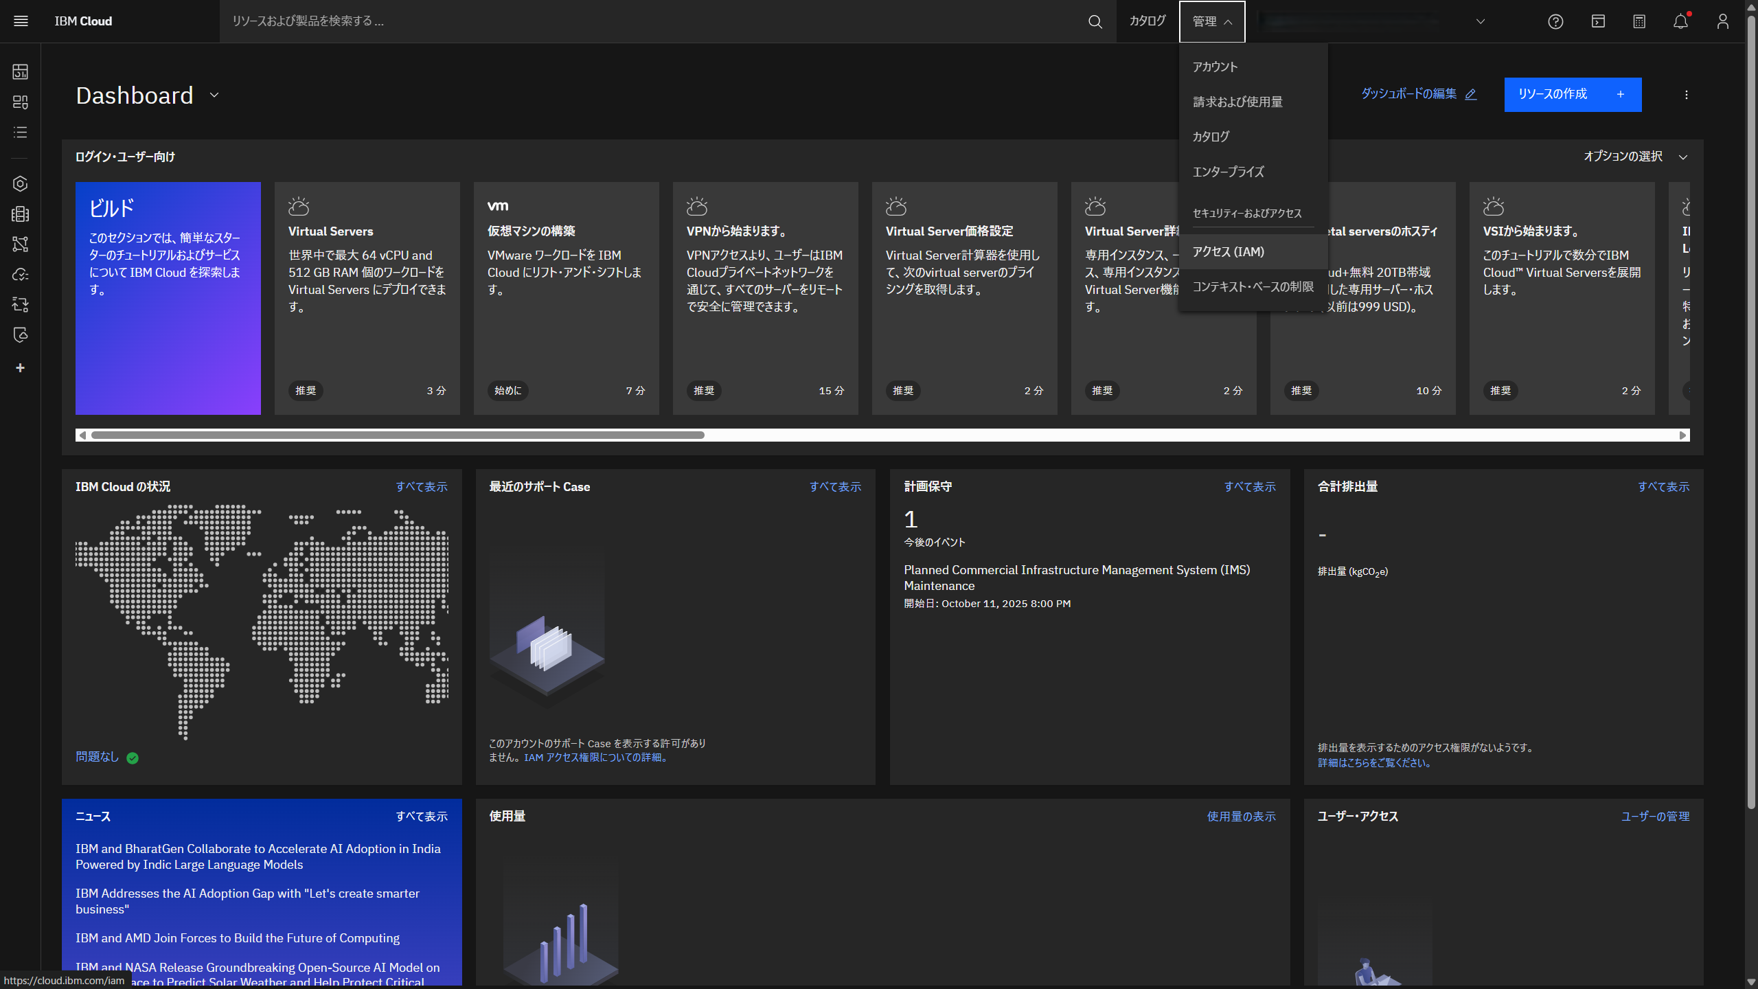
Task: Click すべて表示 in the 計画保守 panel
Action: pyautogui.click(x=1250, y=486)
